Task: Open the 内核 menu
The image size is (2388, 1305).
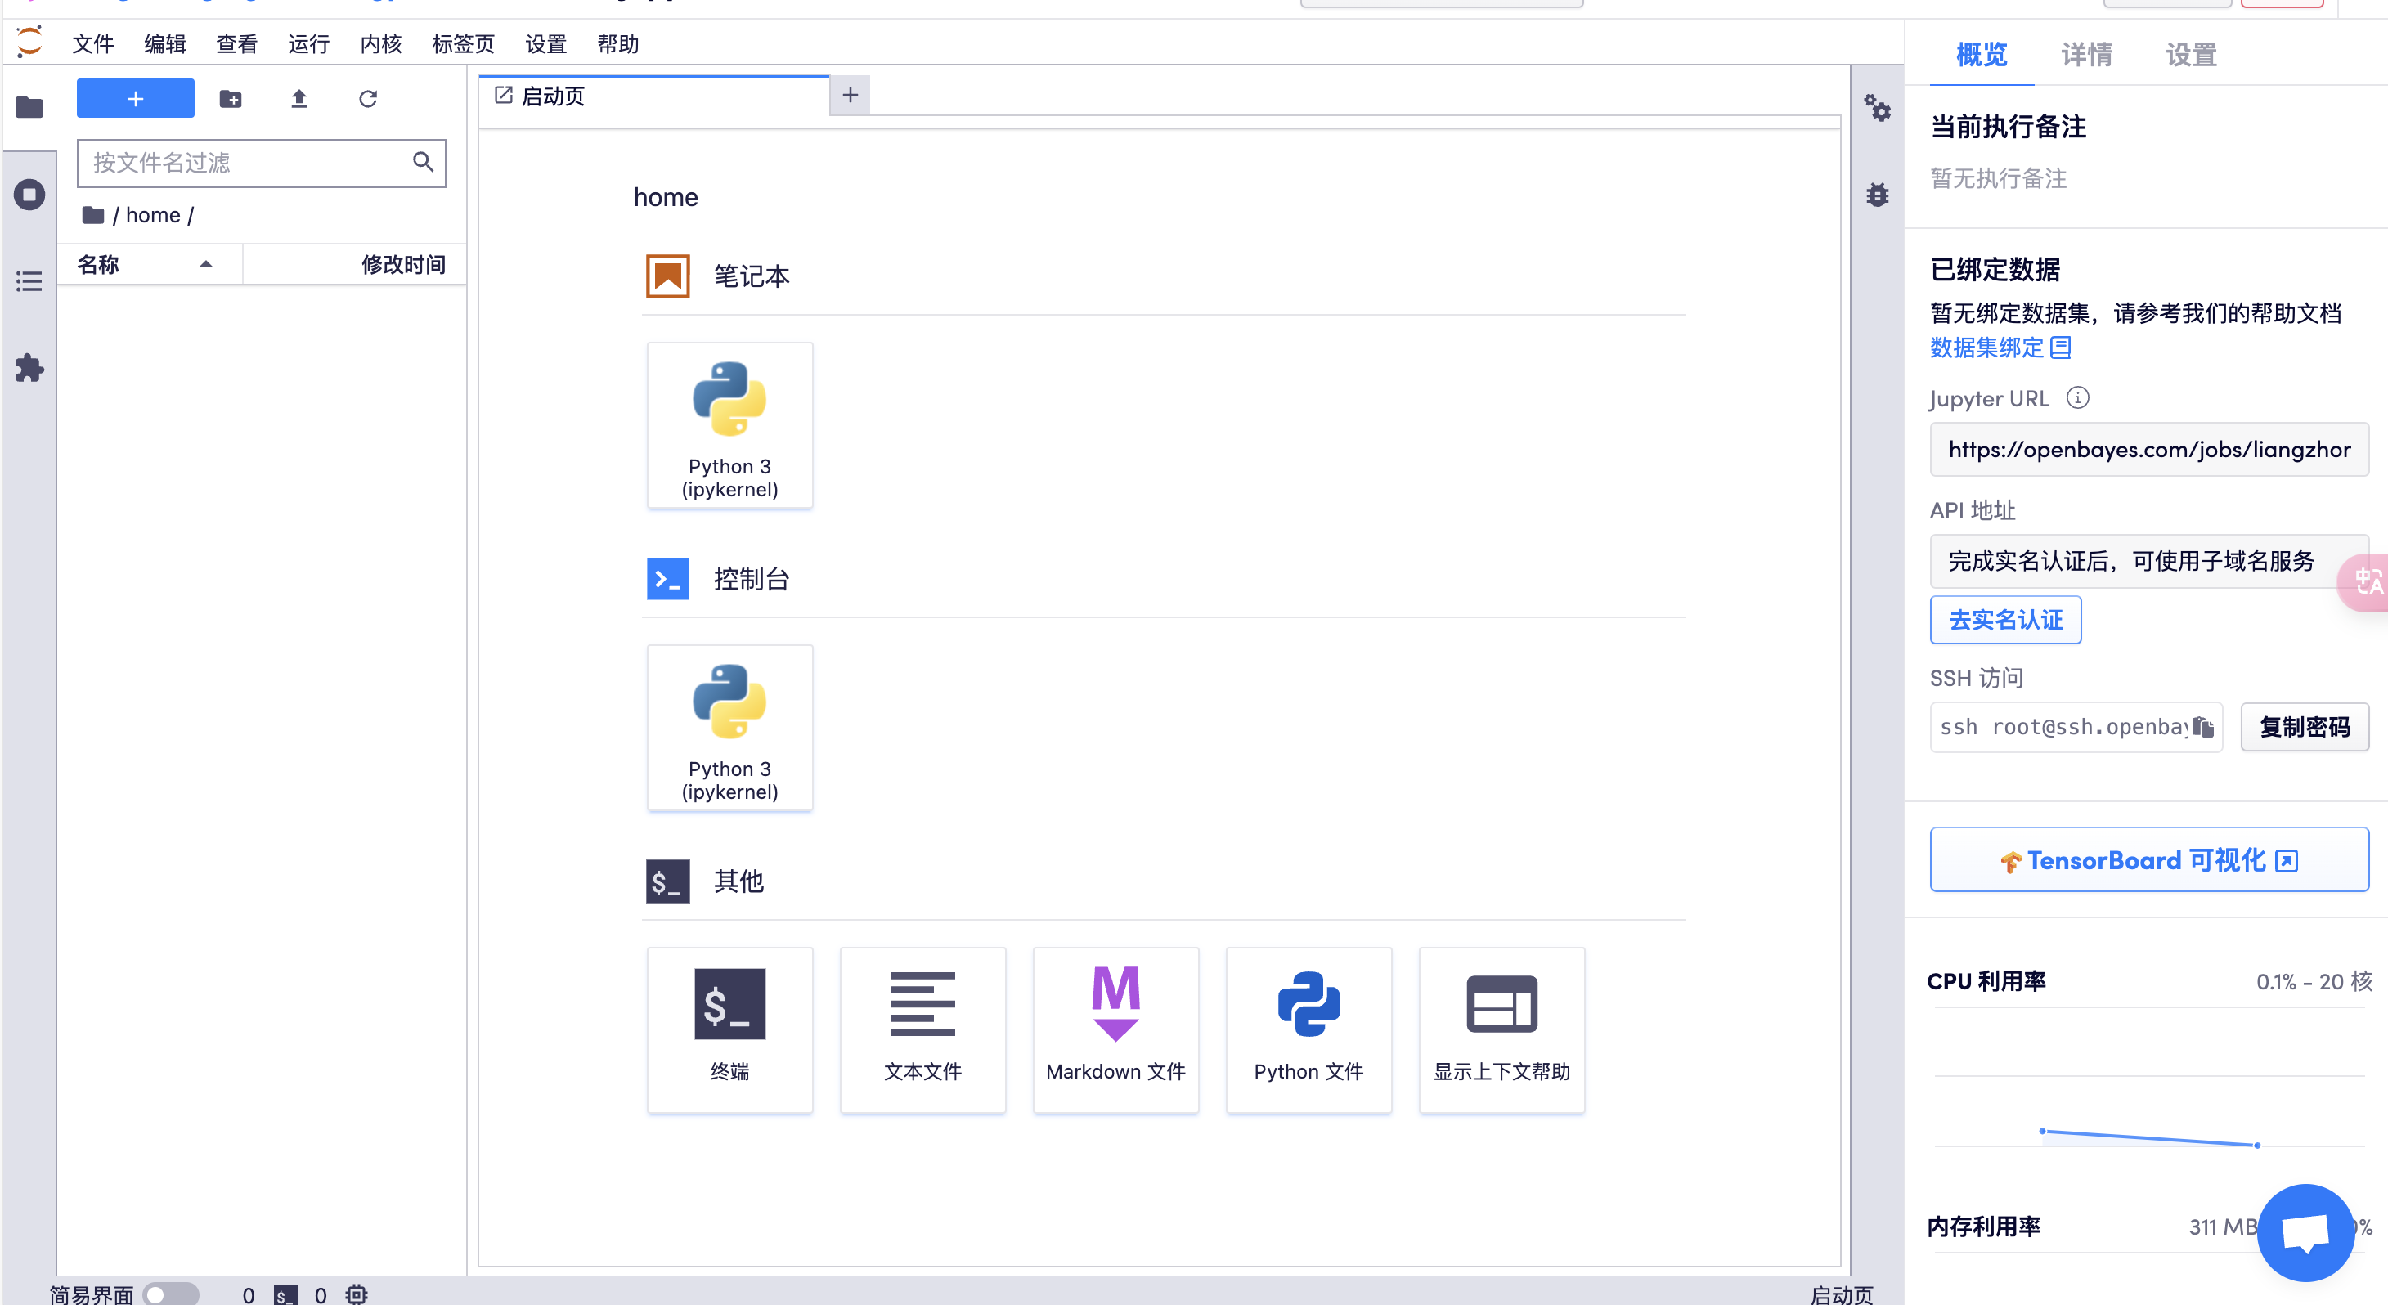Action: pos(380,44)
